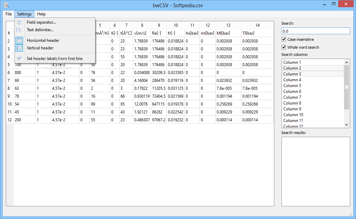Open the File menu
The image size is (356, 219).
tap(9, 14)
